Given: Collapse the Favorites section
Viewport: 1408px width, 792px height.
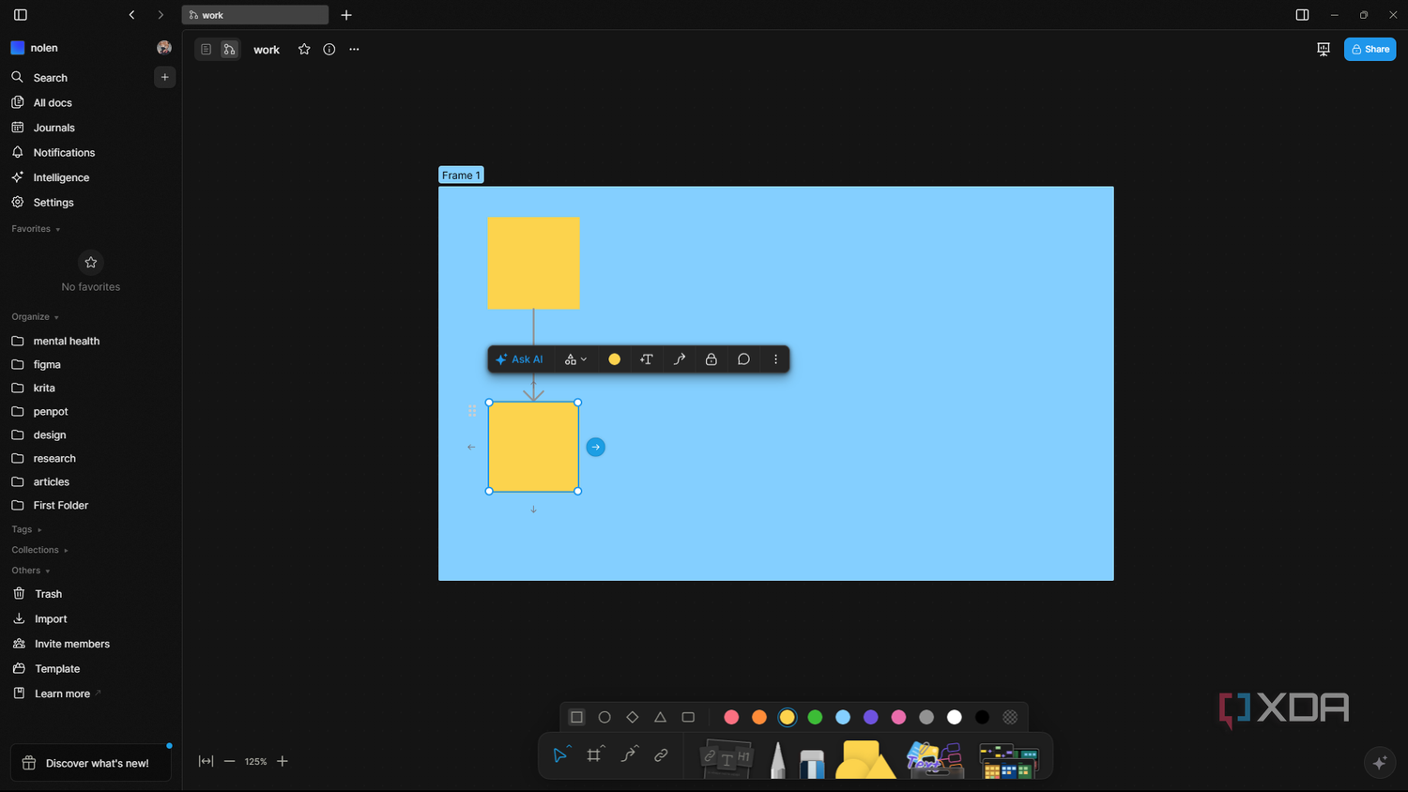Looking at the screenshot, I should 36,229.
